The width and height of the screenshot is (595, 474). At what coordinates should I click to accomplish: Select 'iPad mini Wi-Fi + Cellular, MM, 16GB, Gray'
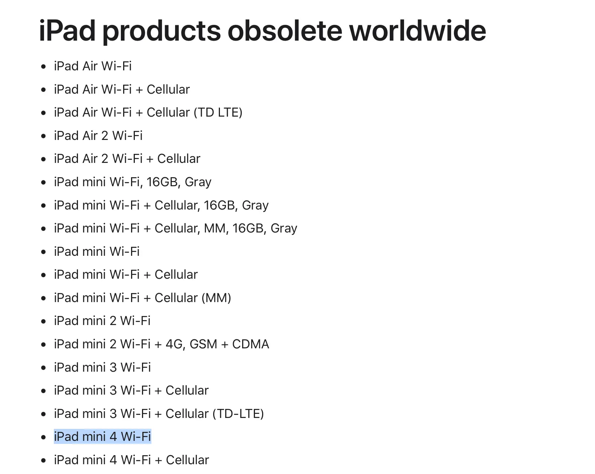coord(175,228)
